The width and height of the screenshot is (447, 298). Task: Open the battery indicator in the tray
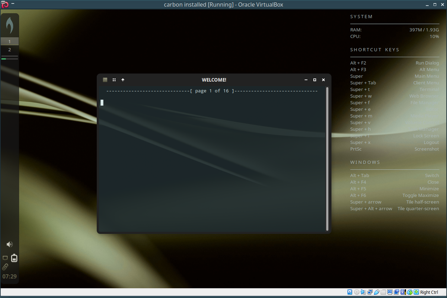pos(14,258)
